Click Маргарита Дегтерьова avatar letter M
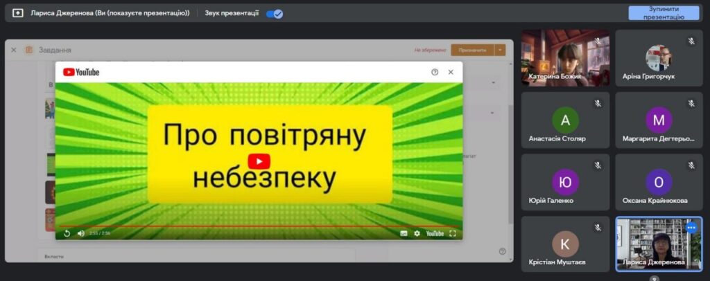The image size is (710, 281). pos(659,120)
